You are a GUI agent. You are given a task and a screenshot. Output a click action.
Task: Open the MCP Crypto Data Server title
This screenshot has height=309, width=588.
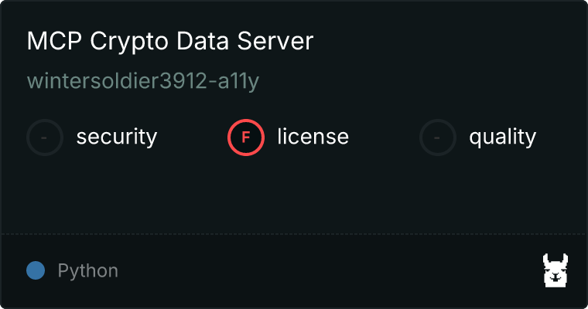[x=169, y=42]
